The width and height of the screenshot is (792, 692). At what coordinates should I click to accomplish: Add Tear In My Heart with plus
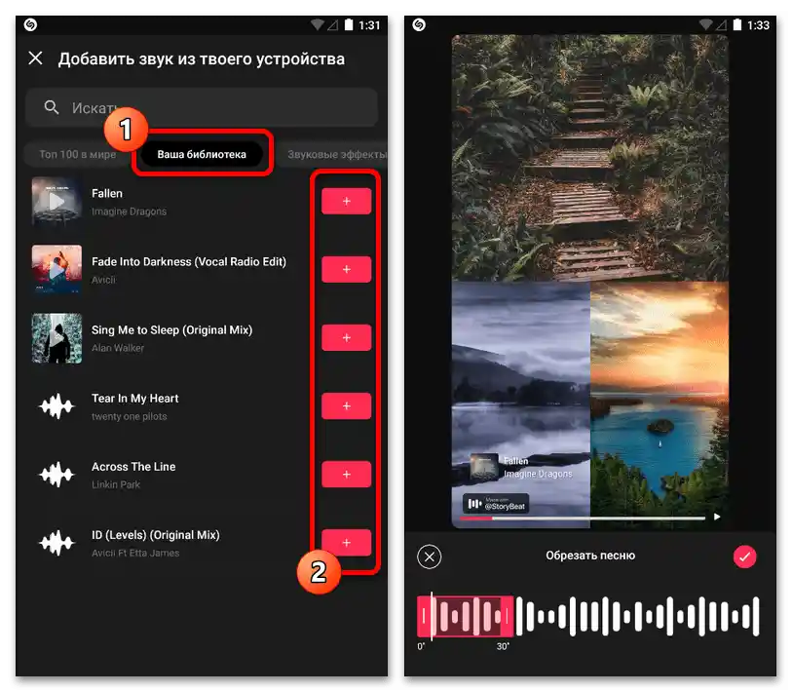[347, 405]
